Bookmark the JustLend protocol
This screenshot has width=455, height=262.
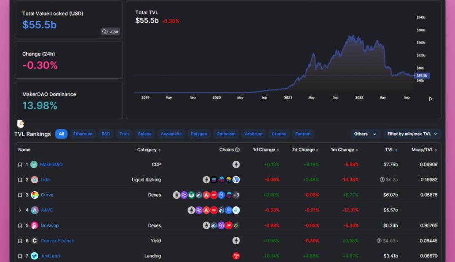coord(20,256)
